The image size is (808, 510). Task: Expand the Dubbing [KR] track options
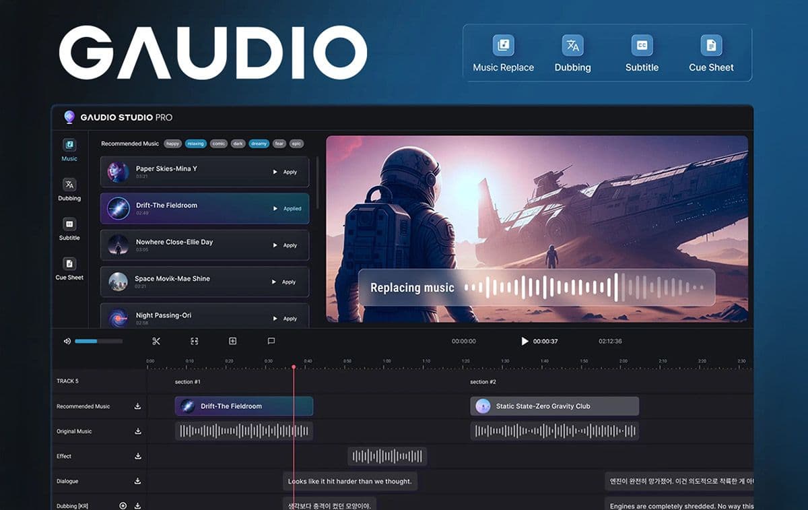(x=124, y=506)
